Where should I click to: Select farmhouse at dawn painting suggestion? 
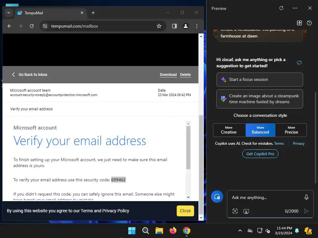pyautogui.click(x=260, y=35)
